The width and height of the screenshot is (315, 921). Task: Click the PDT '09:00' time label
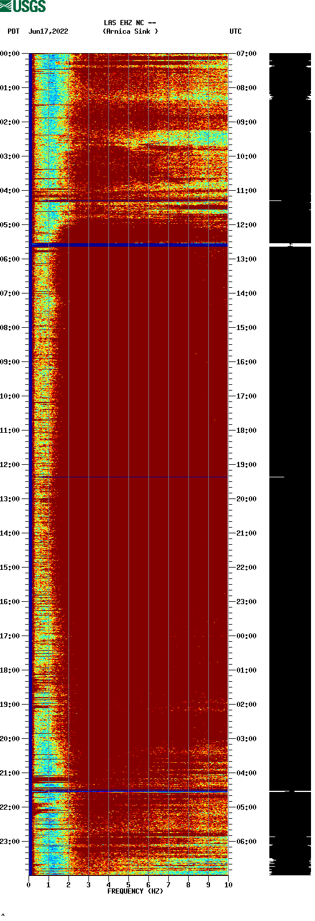(x=10, y=362)
